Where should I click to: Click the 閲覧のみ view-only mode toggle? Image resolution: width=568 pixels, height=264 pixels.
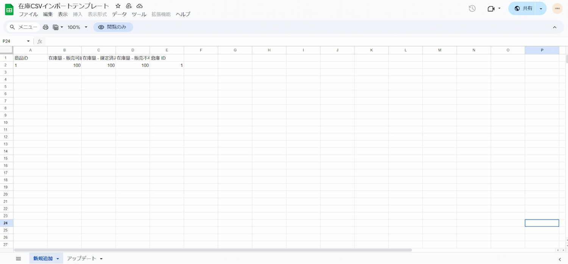113,27
